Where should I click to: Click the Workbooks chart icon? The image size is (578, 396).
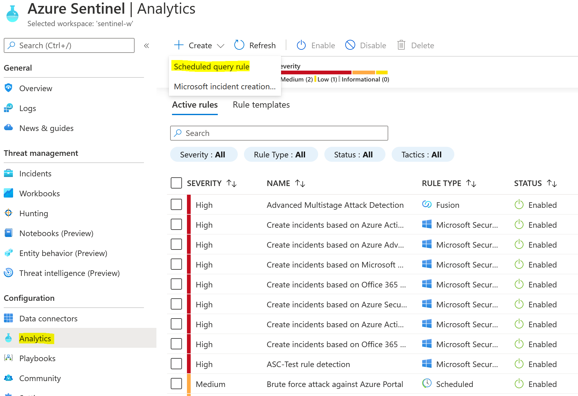click(8, 193)
